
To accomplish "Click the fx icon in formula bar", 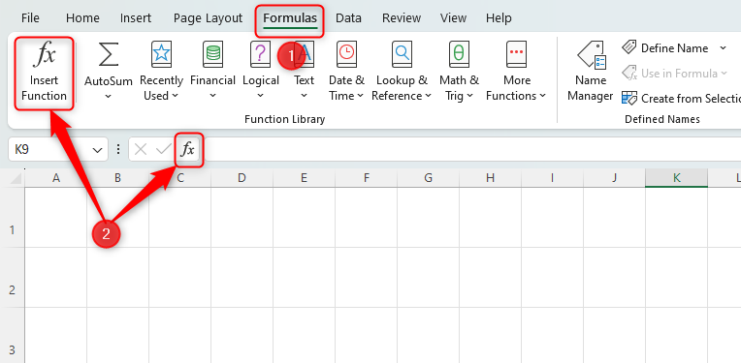I will pos(188,150).
